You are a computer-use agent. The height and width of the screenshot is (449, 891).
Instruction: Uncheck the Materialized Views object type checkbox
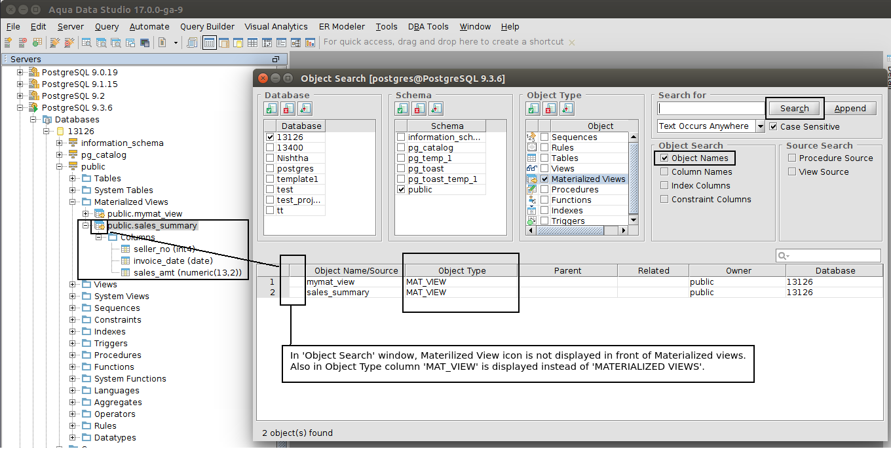pos(544,179)
